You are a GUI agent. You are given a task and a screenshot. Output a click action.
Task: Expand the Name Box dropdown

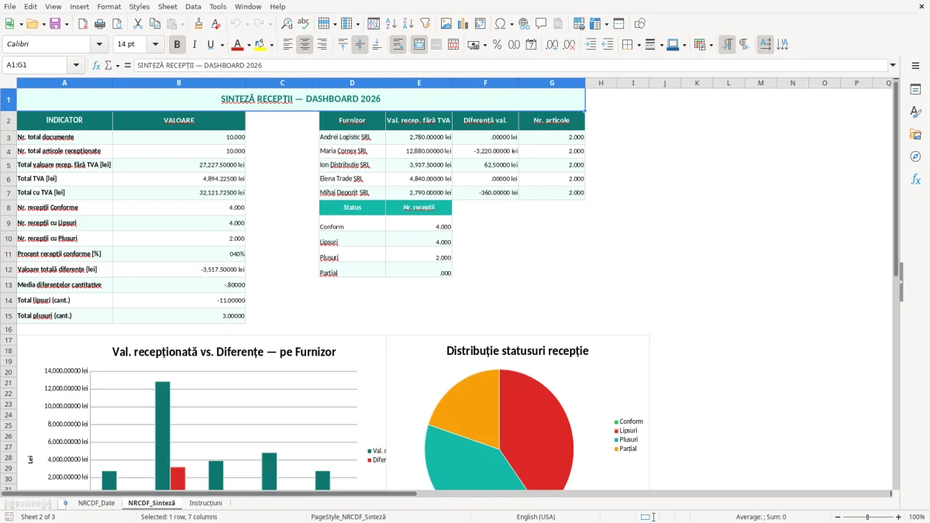[76, 65]
